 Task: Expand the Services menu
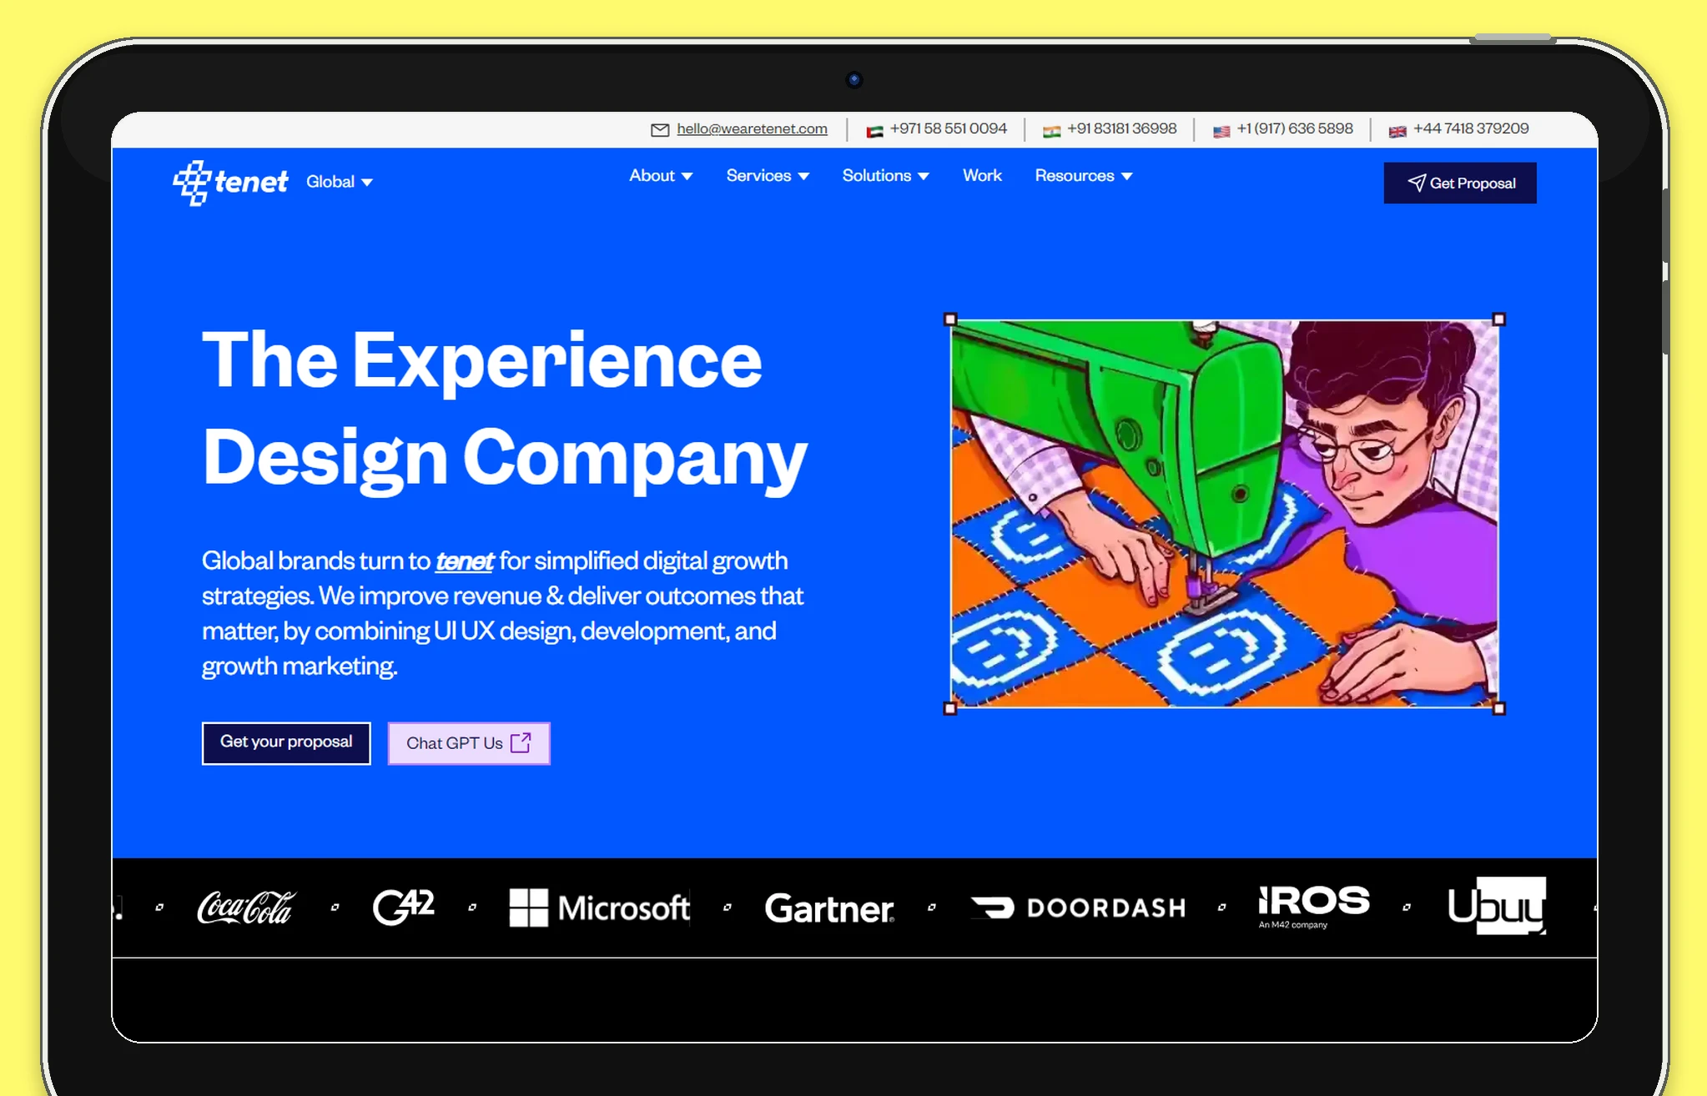pyautogui.click(x=768, y=176)
